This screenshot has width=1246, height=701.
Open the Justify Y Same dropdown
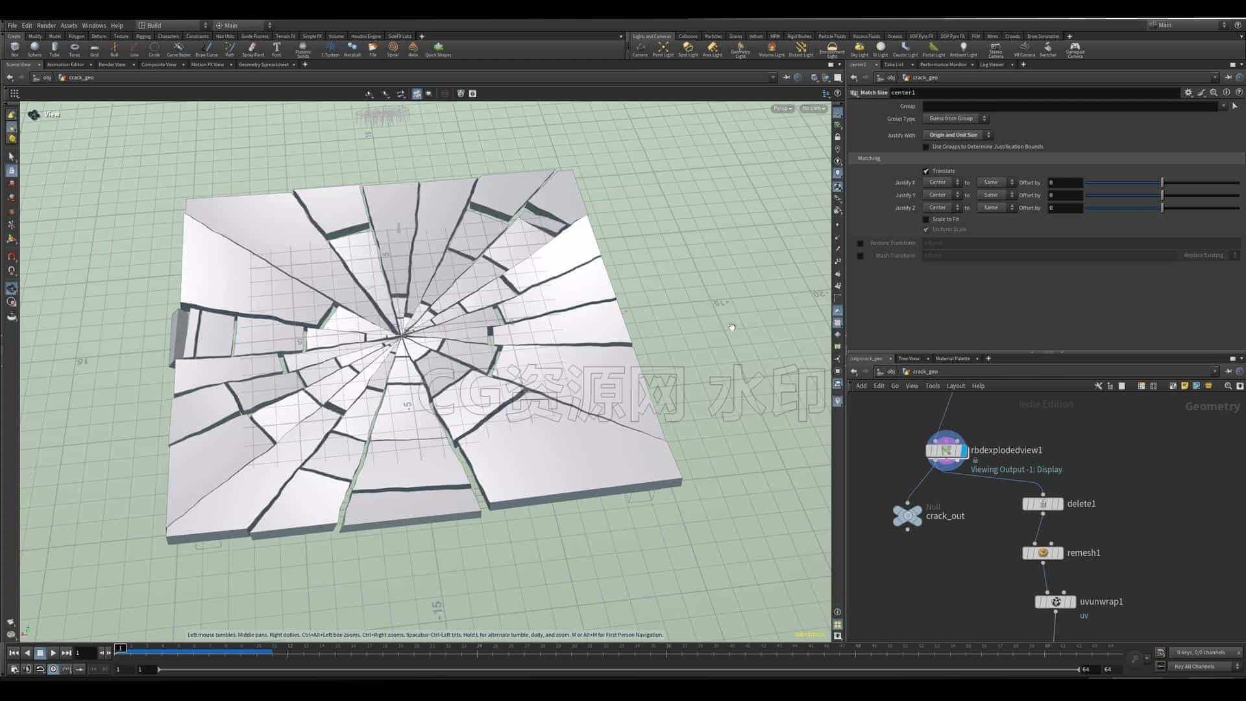click(996, 195)
